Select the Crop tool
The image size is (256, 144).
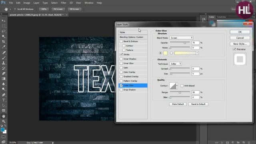4,42
